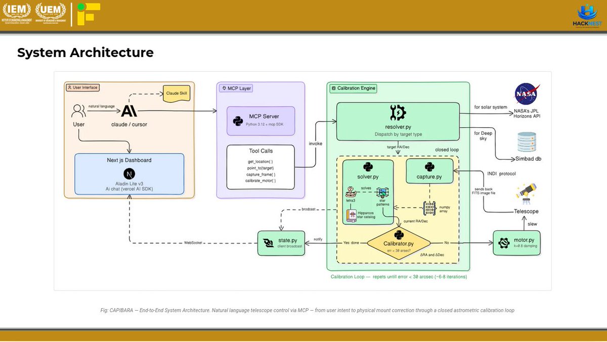The height and width of the screenshot is (342, 607).
Task: Click the get_location( ) tool call
Action: pos(261,161)
